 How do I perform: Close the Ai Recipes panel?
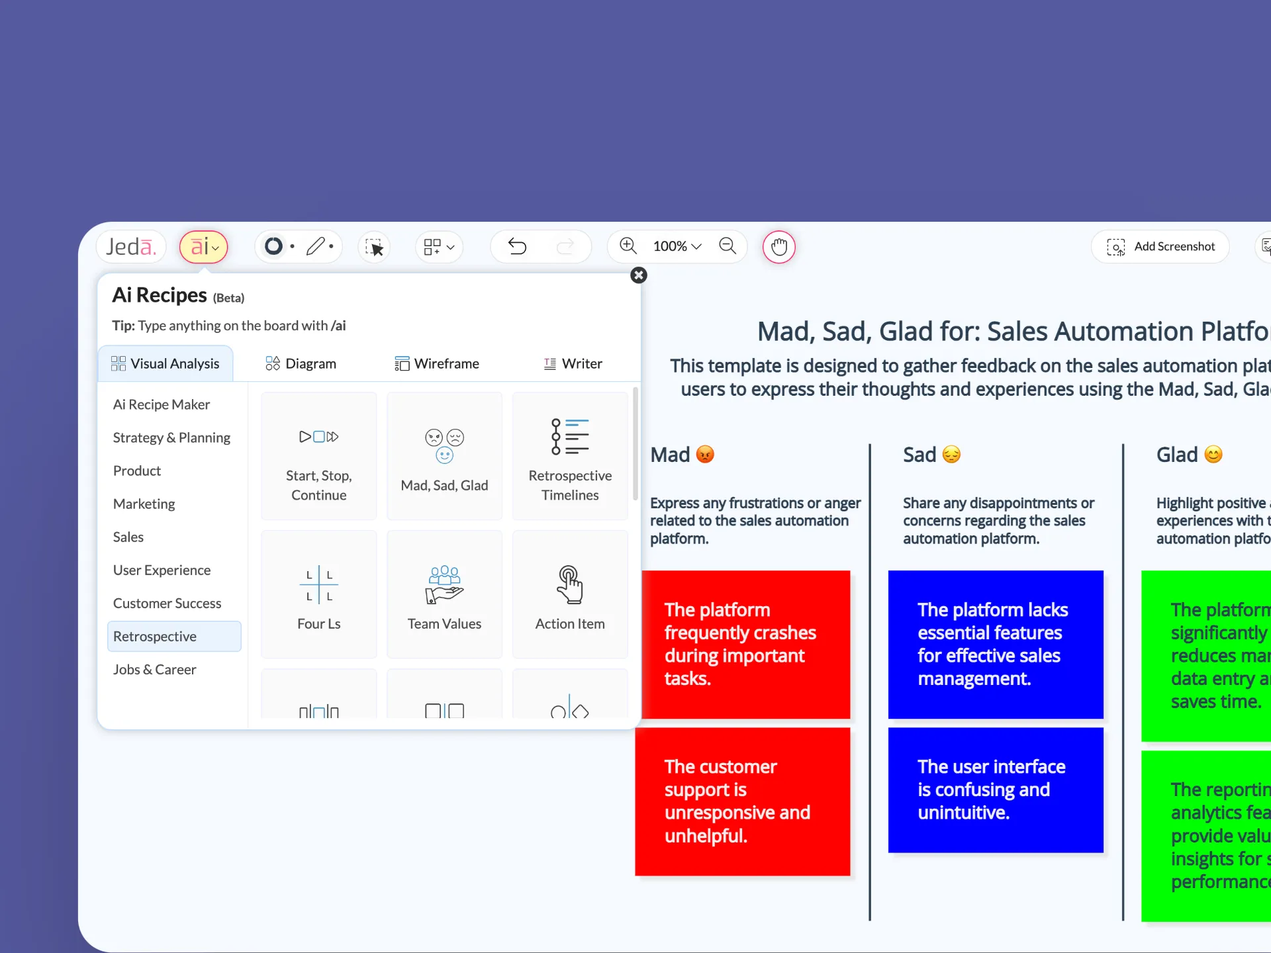pyautogui.click(x=637, y=275)
